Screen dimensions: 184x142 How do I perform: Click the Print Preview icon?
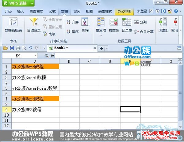click(x=24, y=48)
